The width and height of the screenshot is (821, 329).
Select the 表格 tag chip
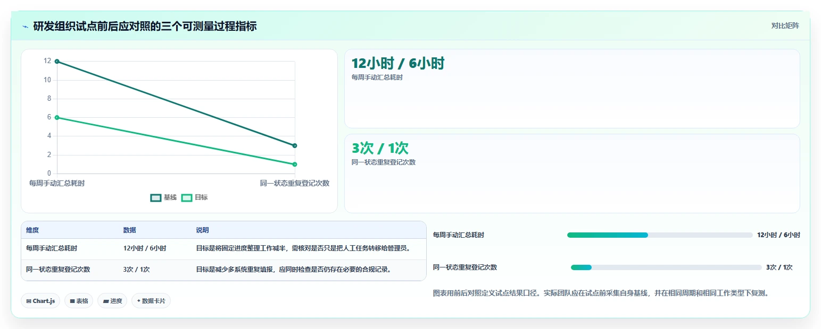pyautogui.click(x=79, y=301)
